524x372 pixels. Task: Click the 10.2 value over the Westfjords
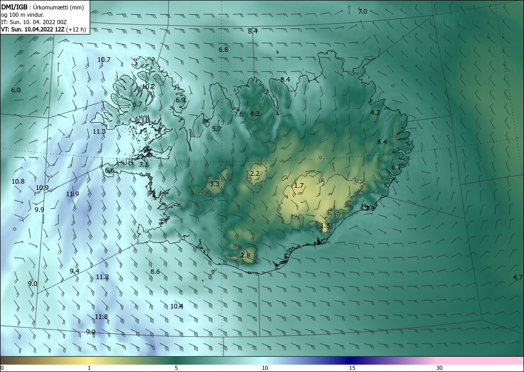tap(148, 86)
